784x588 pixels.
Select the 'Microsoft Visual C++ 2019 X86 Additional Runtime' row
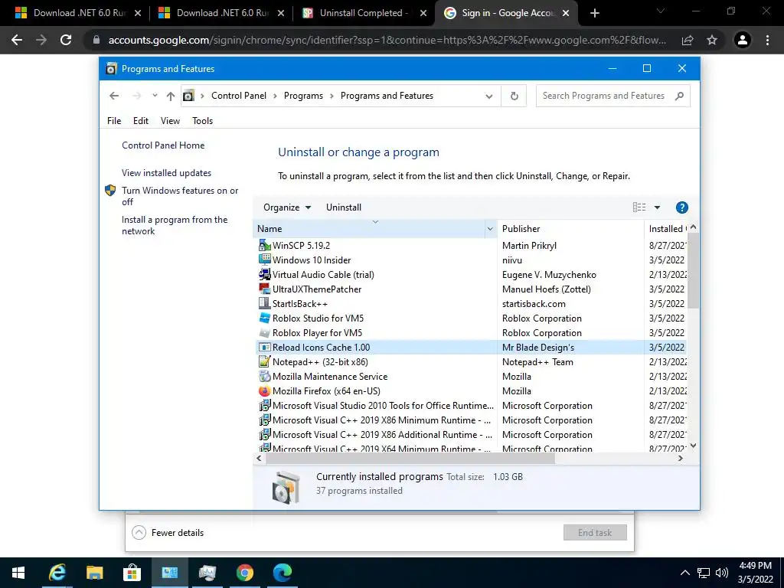(x=470, y=435)
